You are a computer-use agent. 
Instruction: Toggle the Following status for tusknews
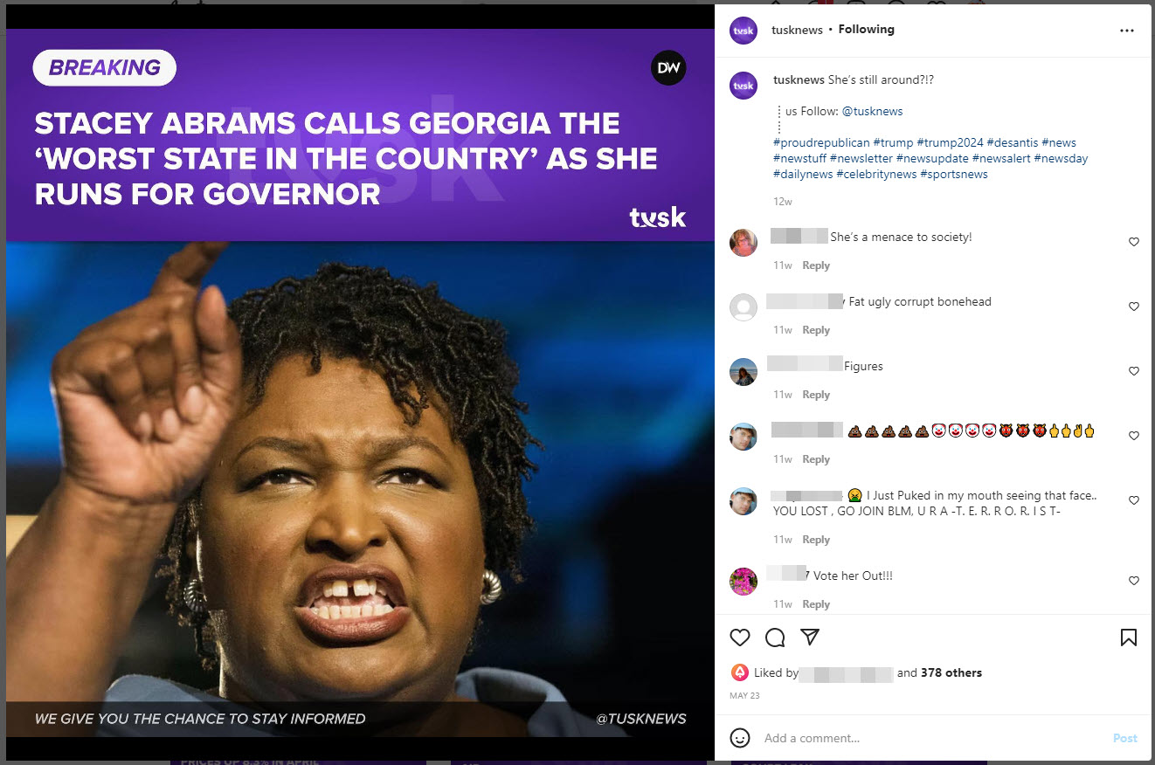coord(866,30)
